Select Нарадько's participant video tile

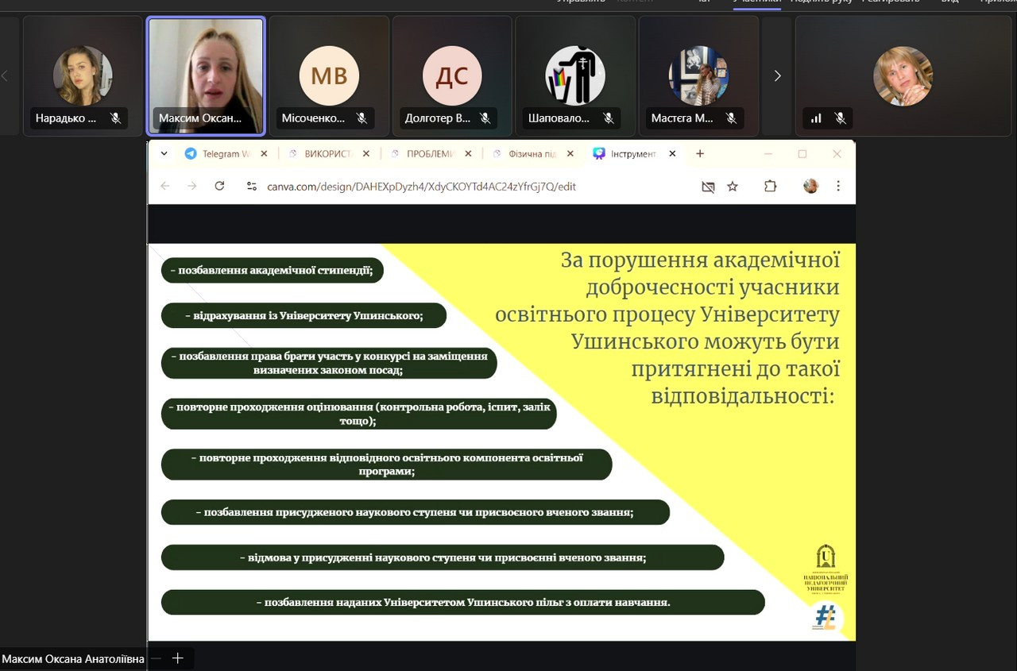[x=83, y=75]
